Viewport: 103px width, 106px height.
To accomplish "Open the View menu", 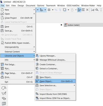I will [x=14, y=6].
